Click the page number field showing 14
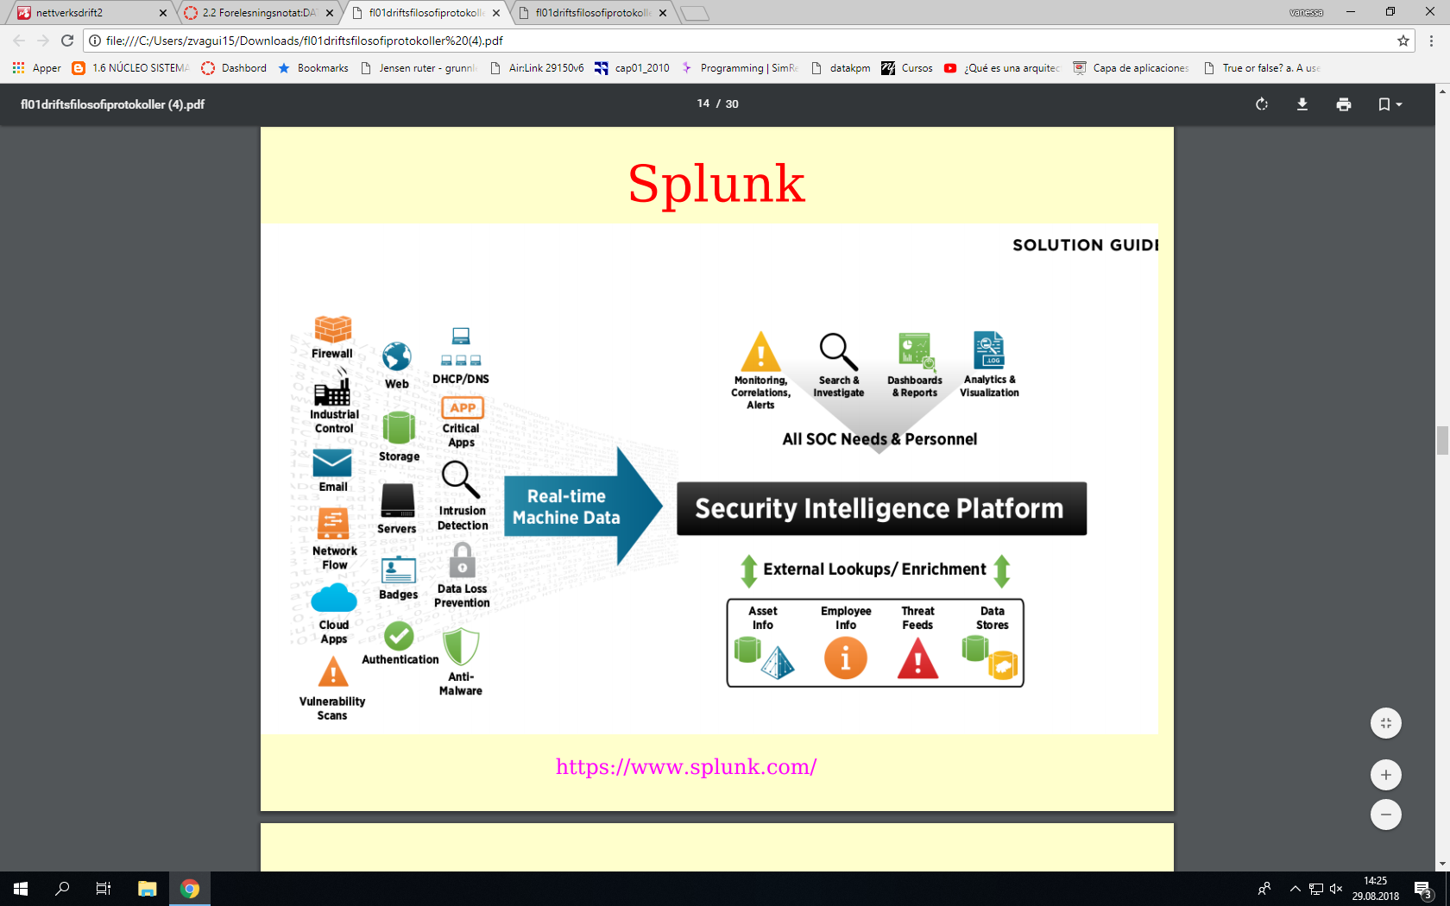 point(703,104)
